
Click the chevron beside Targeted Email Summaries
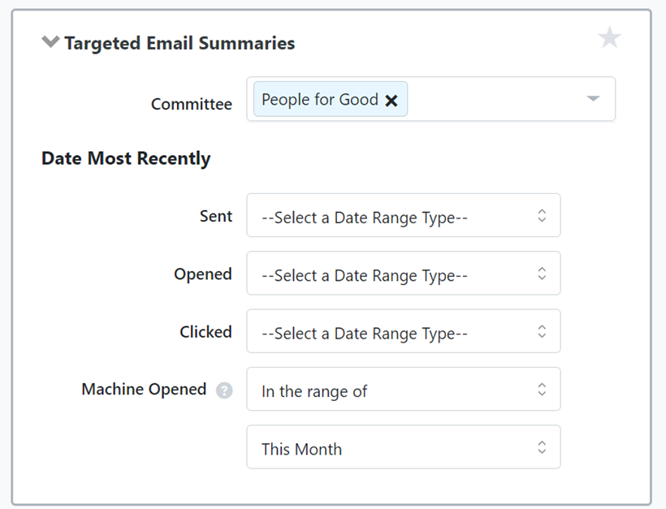pos(51,41)
